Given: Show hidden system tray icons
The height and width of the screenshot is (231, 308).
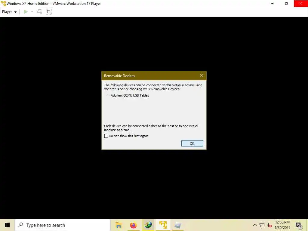Looking at the screenshot, I should tap(254, 225).
